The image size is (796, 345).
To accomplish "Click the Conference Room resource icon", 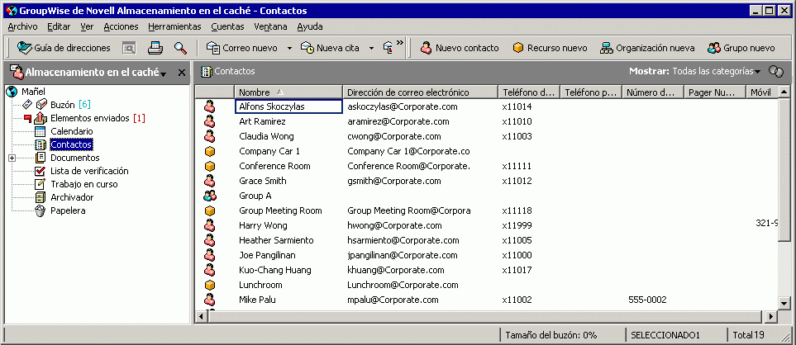I will point(210,166).
